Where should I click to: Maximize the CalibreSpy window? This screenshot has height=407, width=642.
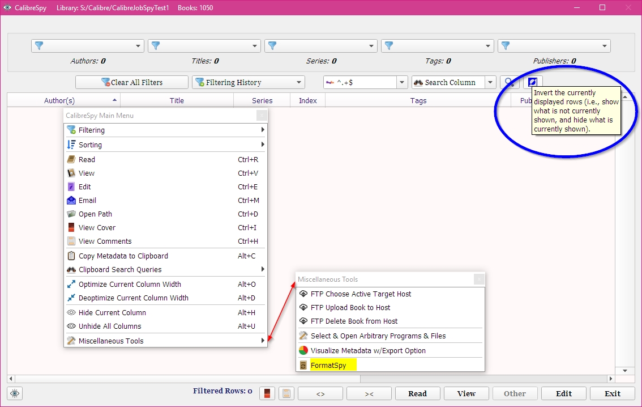click(602, 7)
